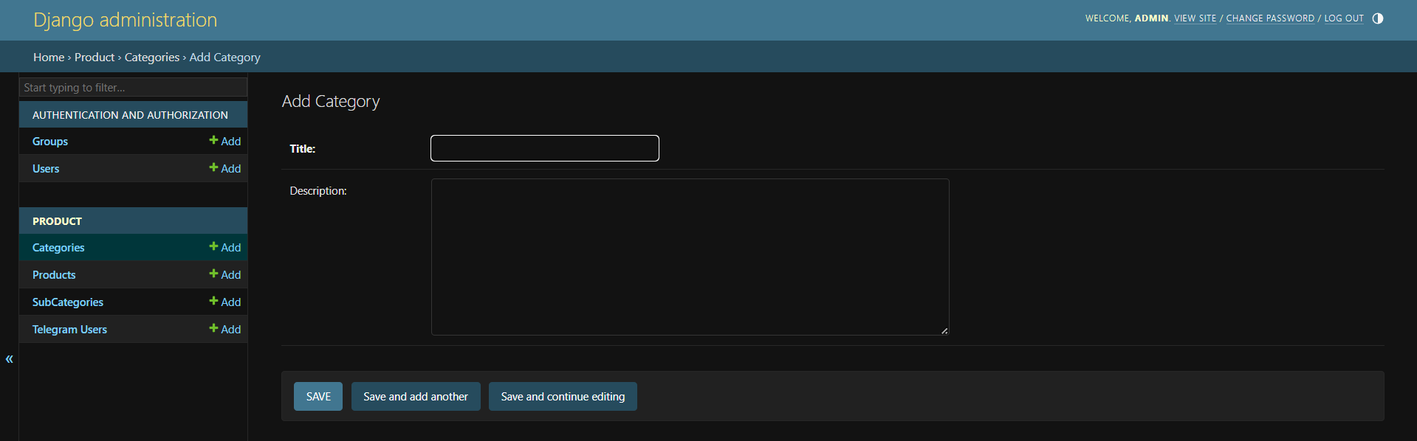This screenshot has height=441, width=1417.
Task: Click the SAVE button
Action: [318, 397]
